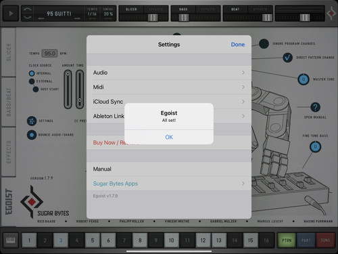
Task: Click the swing Amount vertical slider
Action: [68, 89]
